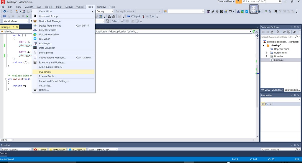Click Show All Files icon in Solution Explorer
Viewport: 302px width, 163px height.
pos(288,32)
